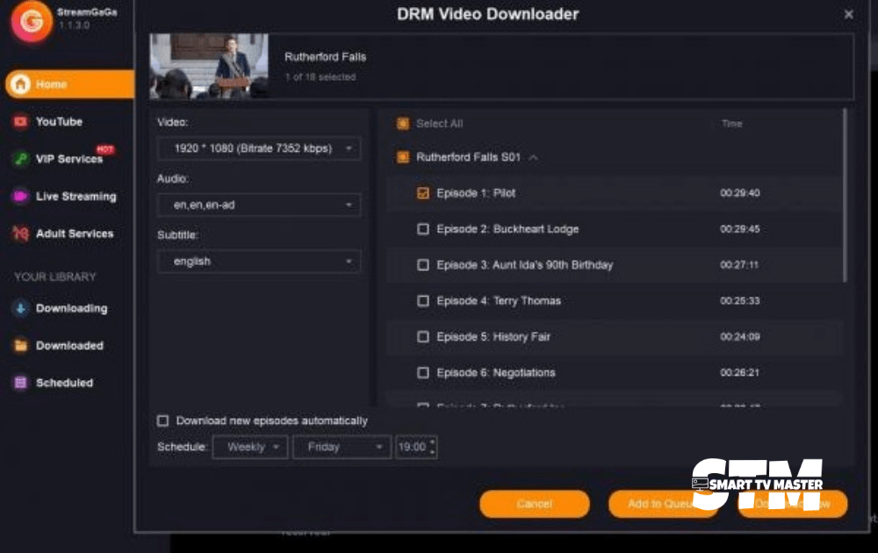Open the Video resolution dropdown
The image size is (878, 553).
tap(258, 148)
